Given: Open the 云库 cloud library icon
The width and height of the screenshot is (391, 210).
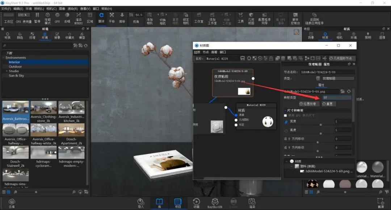Looking at the screenshot, I should tap(12, 203).
